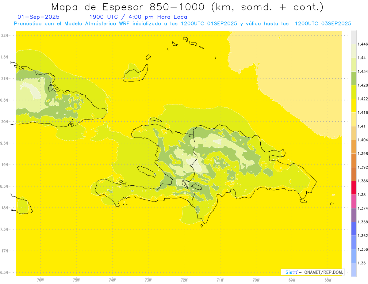The height and width of the screenshot is (284, 368).
Task: Click the colorbar value '1.446'
Action: (x=363, y=44)
